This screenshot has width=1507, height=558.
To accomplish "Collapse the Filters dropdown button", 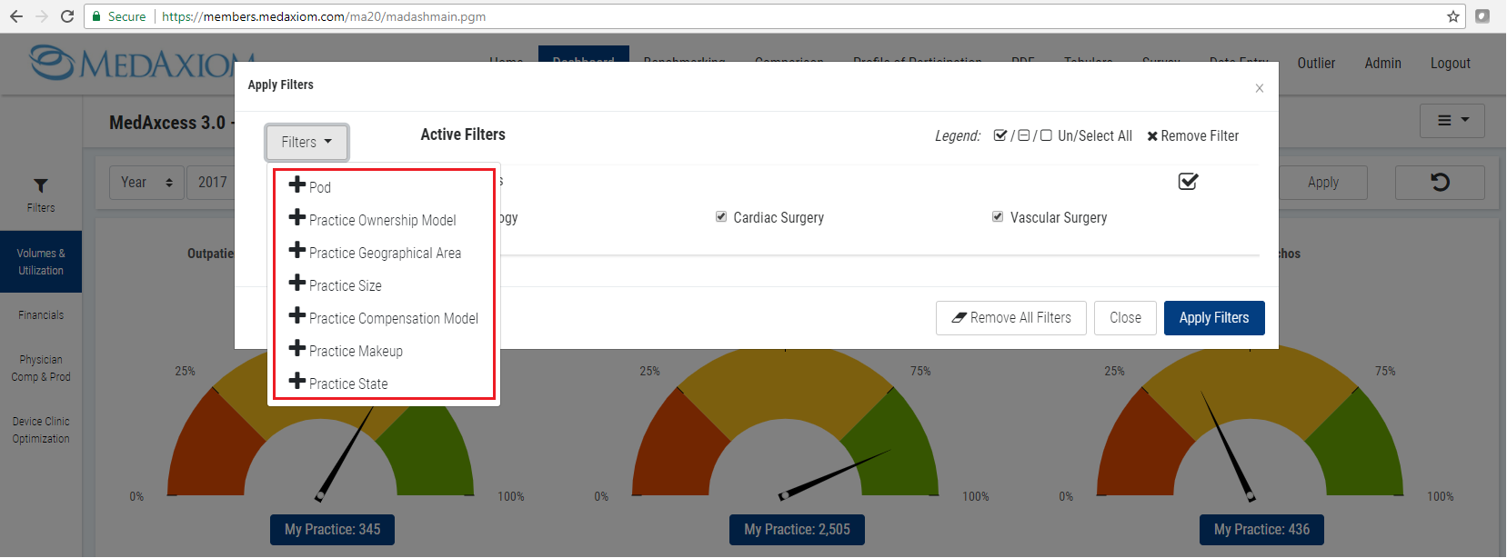I will pos(306,143).
